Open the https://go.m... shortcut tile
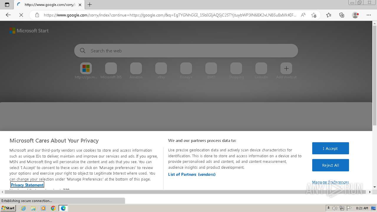The height and width of the screenshot is (212, 377). [86, 71]
